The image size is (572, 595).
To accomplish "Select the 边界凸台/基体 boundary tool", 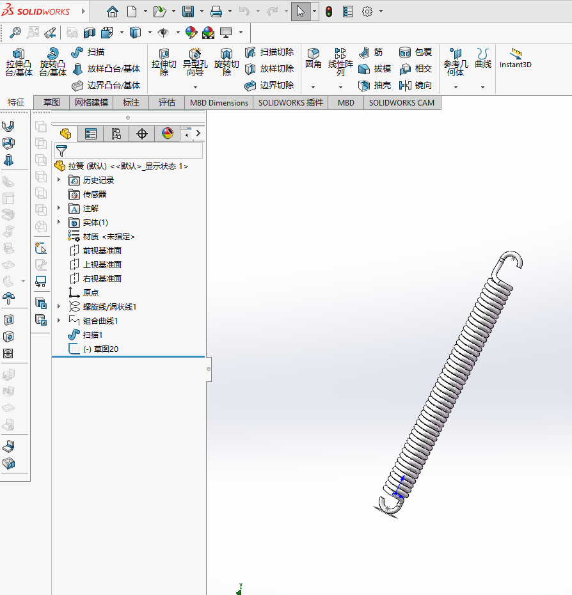I will [106, 85].
